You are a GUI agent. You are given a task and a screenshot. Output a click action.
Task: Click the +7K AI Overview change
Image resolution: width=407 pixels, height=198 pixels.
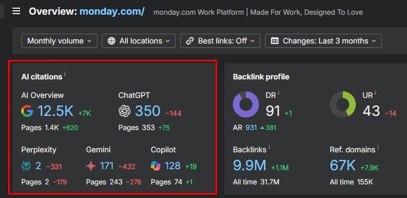(x=85, y=113)
